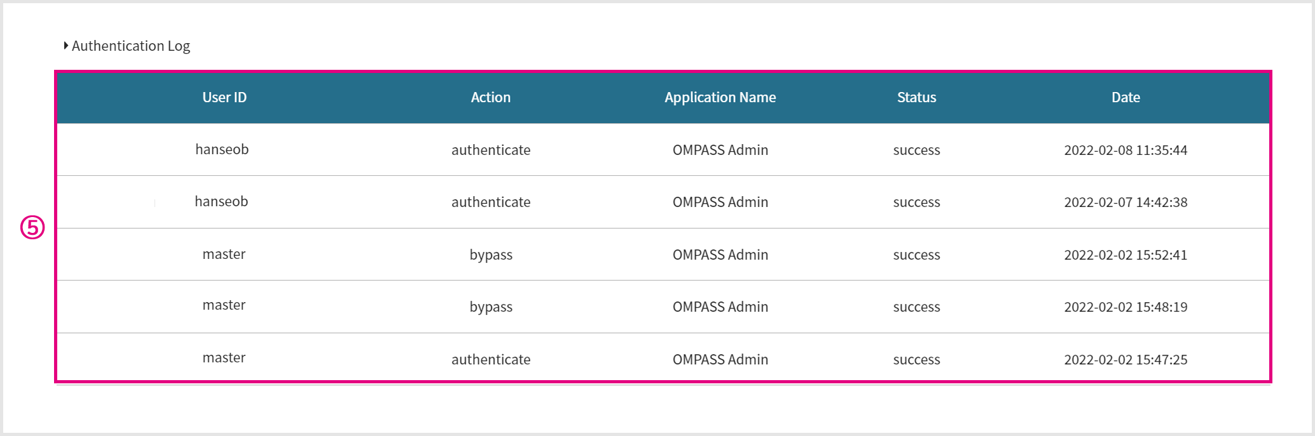Sort by the Action column header

click(x=490, y=97)
